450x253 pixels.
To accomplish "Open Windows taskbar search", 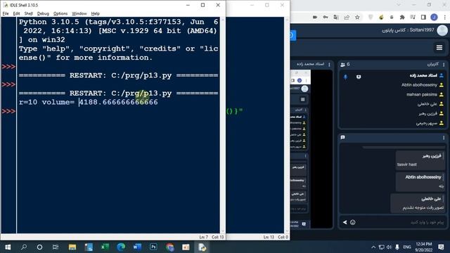I will pos(24,247).
